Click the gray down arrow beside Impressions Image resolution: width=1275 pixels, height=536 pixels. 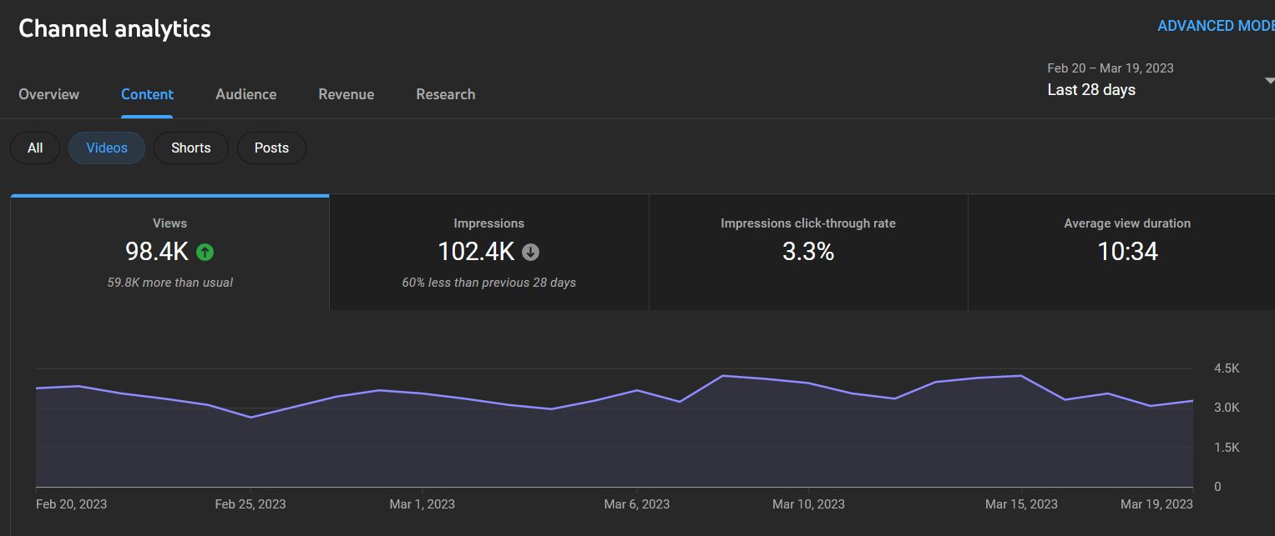click(x=530, y=252)
